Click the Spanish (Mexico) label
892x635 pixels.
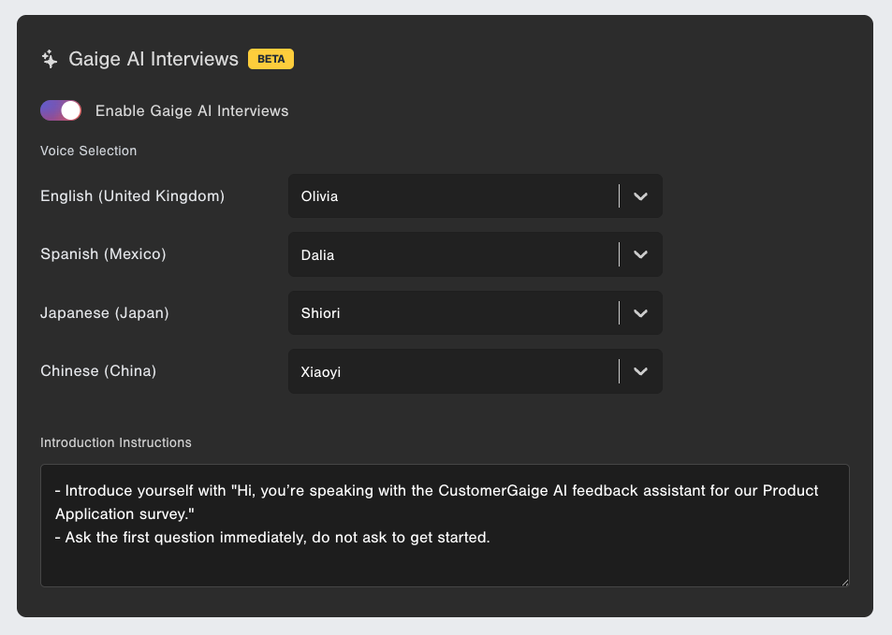104,254
